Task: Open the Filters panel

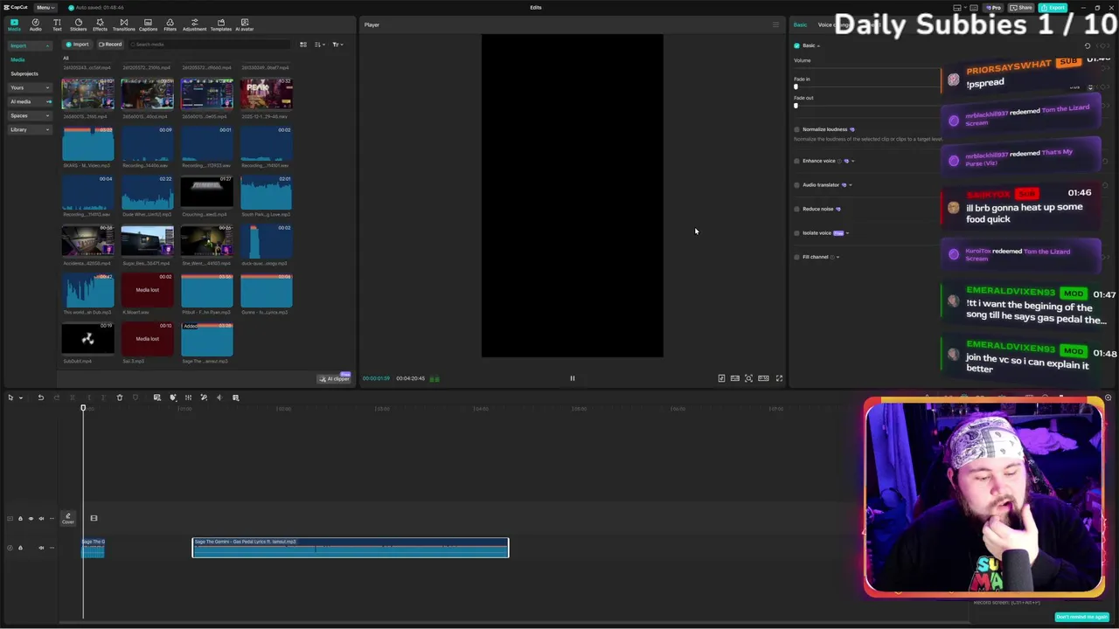Action: (x=170, y=24)
